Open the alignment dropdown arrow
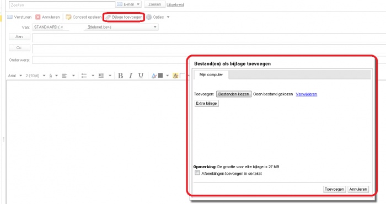This screenshot has width=386, height=204. 73,76
